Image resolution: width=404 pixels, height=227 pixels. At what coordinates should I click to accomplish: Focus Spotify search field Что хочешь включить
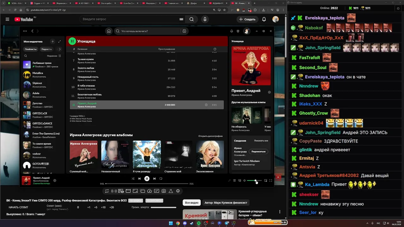click(x=147, y=31)
